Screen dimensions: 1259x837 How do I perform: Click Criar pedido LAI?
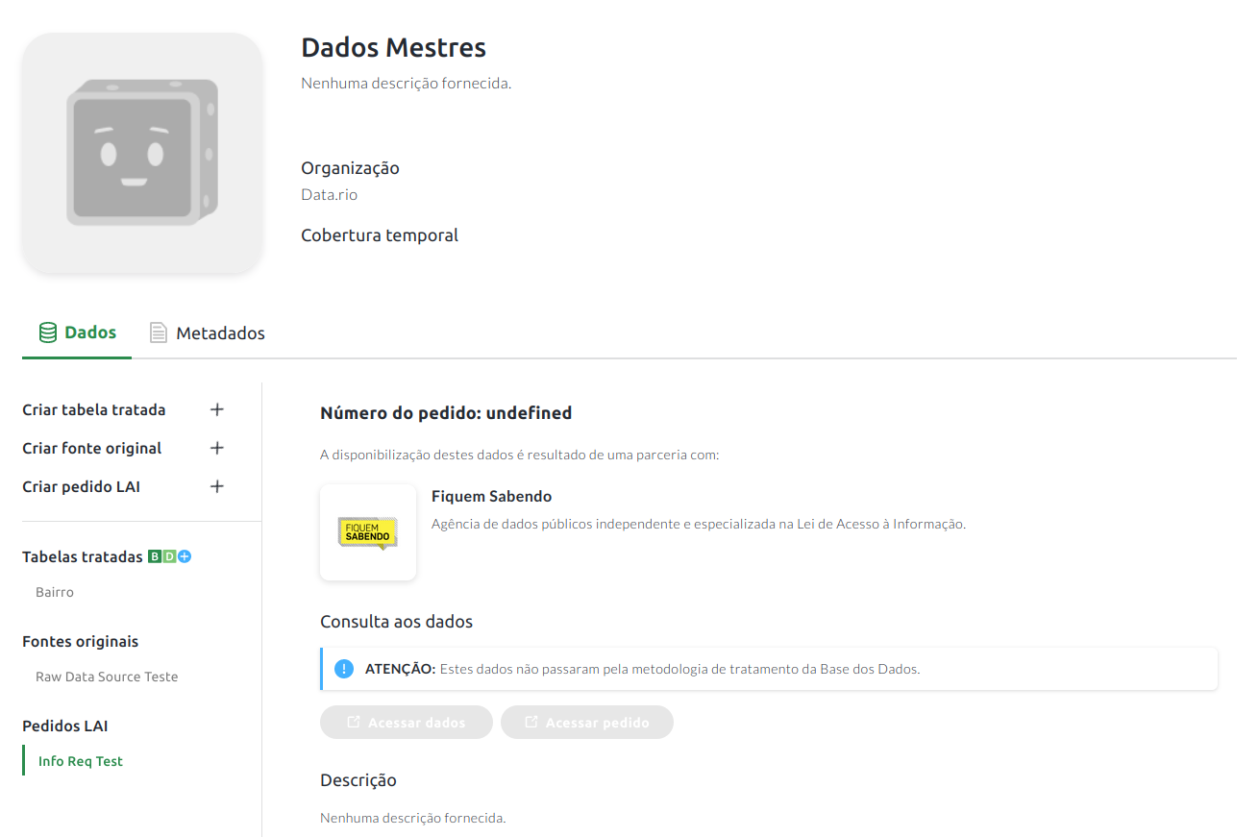click(82, 486)
